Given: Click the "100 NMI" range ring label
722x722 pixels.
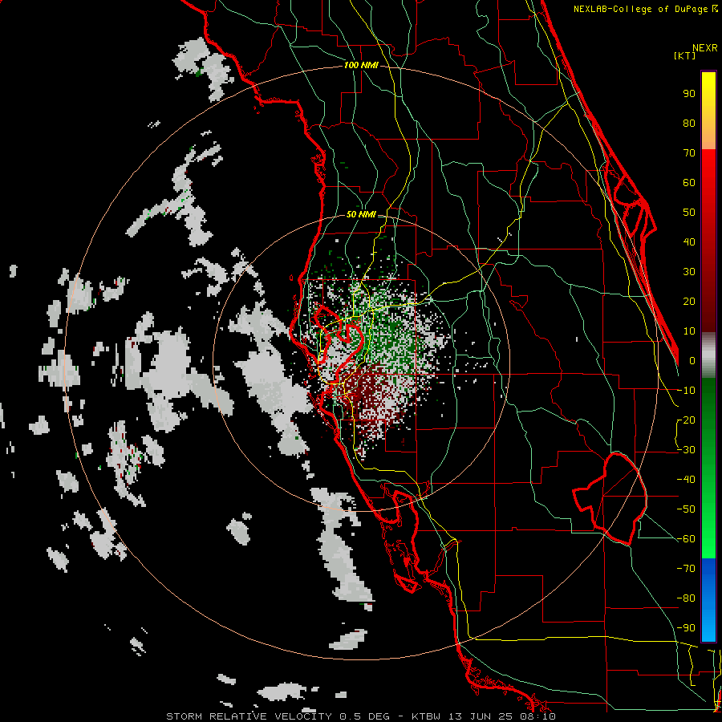Looking at the screenshot, I should click(x=361, y=66).
